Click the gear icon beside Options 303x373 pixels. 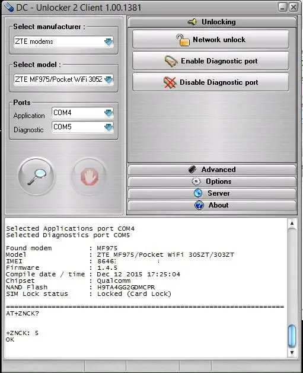coord(196,181)
